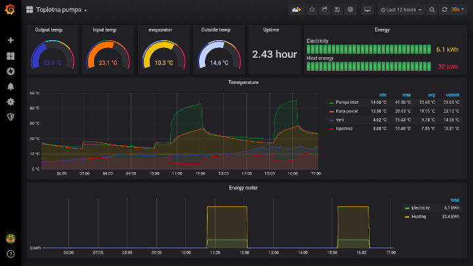This screenshot has height=266, width=473.
Task: Open the Outside temp panel title menu
Action: (215, 30)
